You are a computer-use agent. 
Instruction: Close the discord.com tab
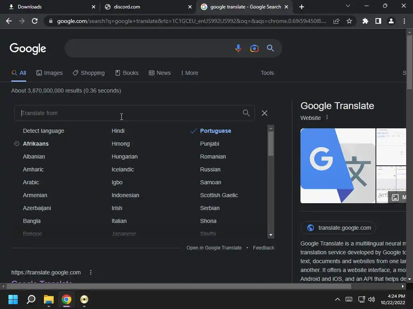click(190, 7)
